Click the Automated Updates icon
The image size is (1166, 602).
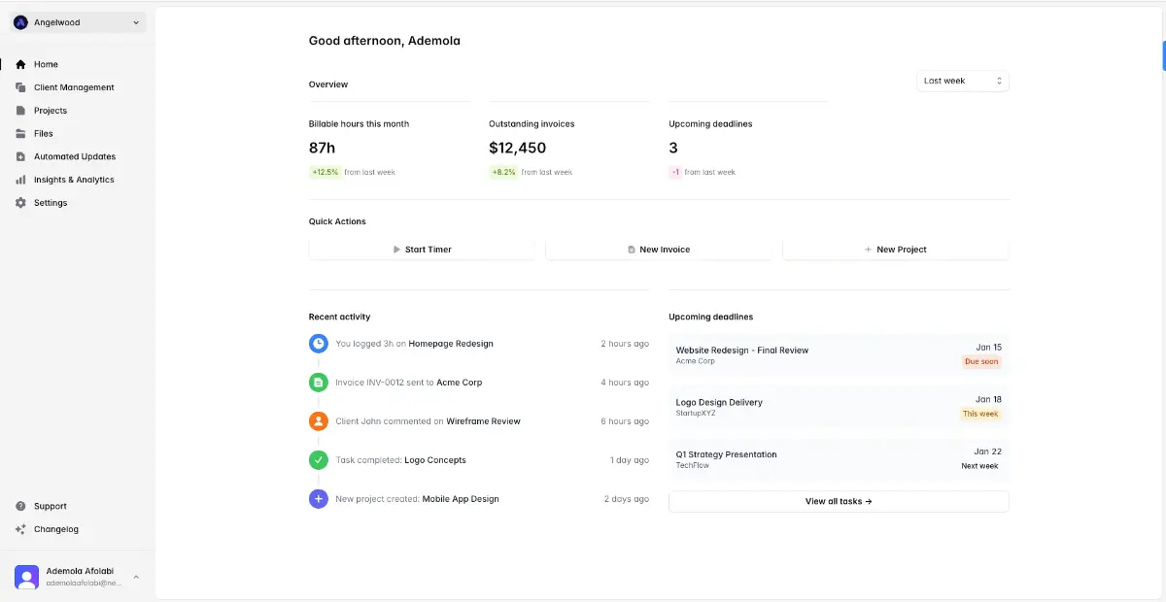point(20,156)
